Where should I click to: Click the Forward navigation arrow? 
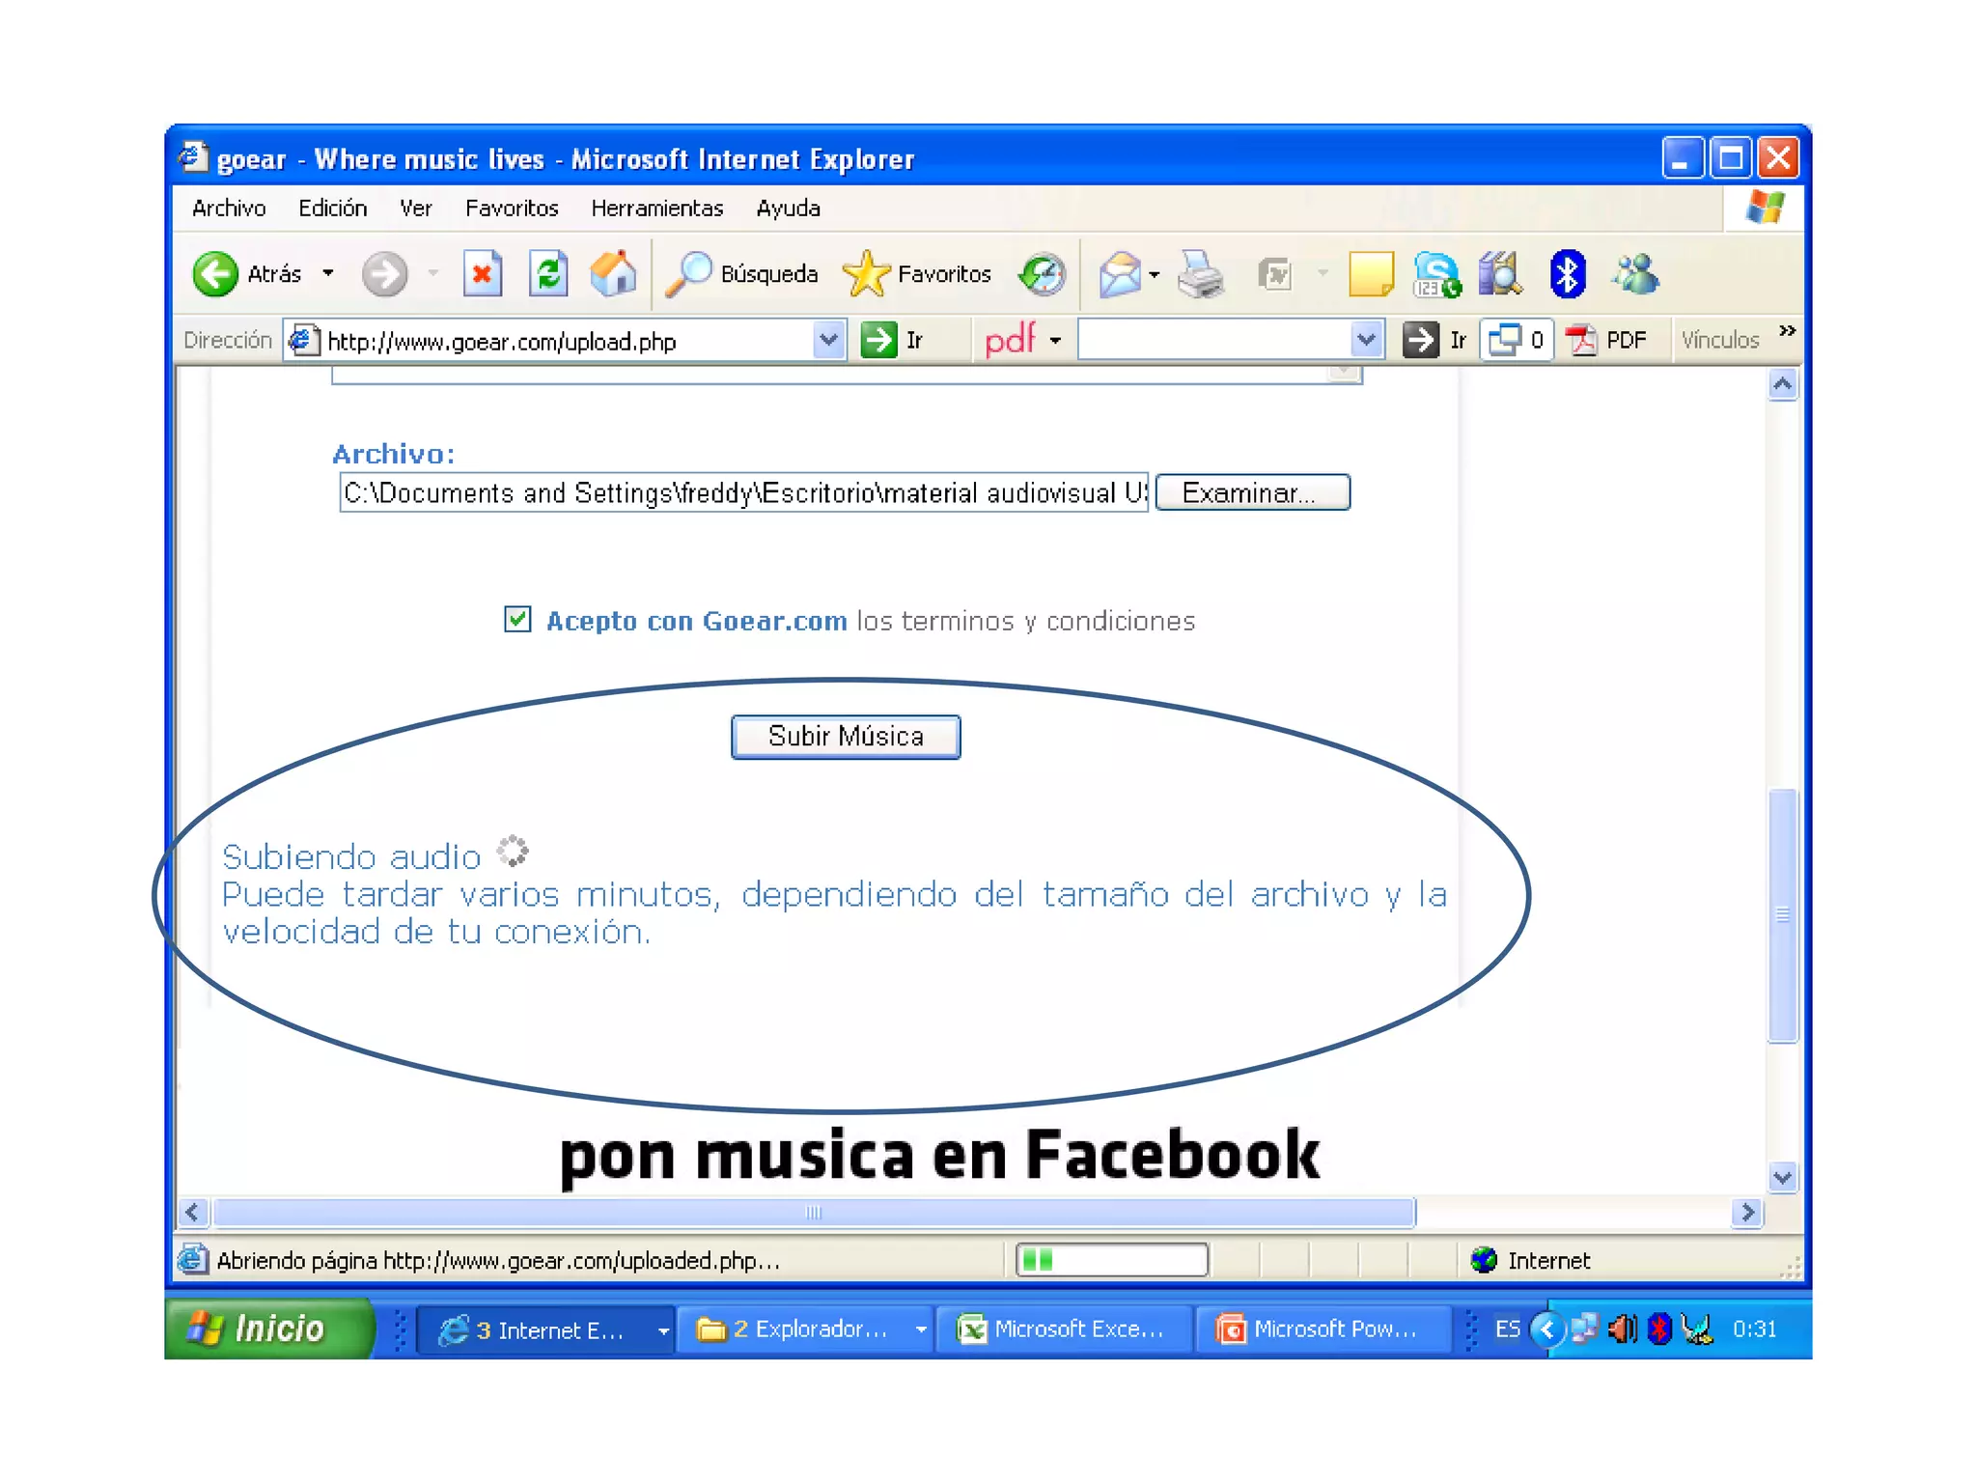pos(384,275)
